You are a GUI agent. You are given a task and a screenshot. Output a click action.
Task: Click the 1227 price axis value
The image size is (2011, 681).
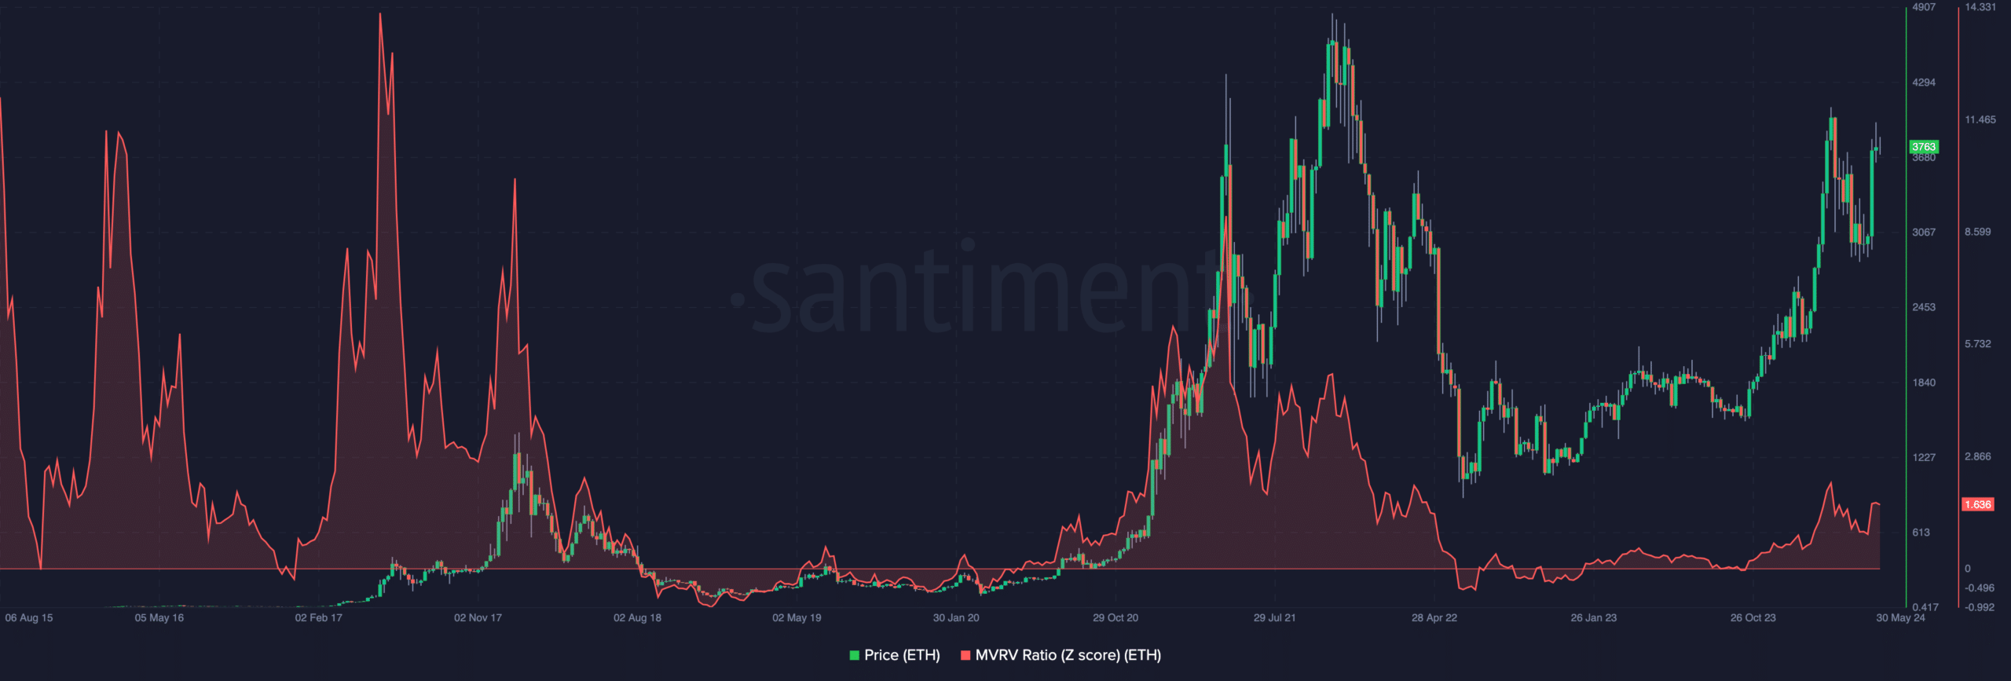point(1924,457)
